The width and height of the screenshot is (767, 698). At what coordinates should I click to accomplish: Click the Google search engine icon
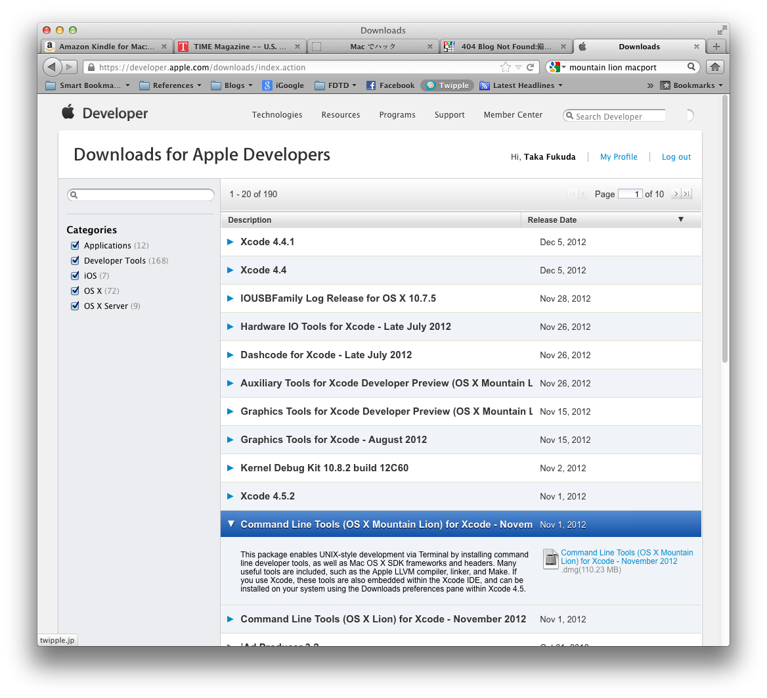(554, 67)
